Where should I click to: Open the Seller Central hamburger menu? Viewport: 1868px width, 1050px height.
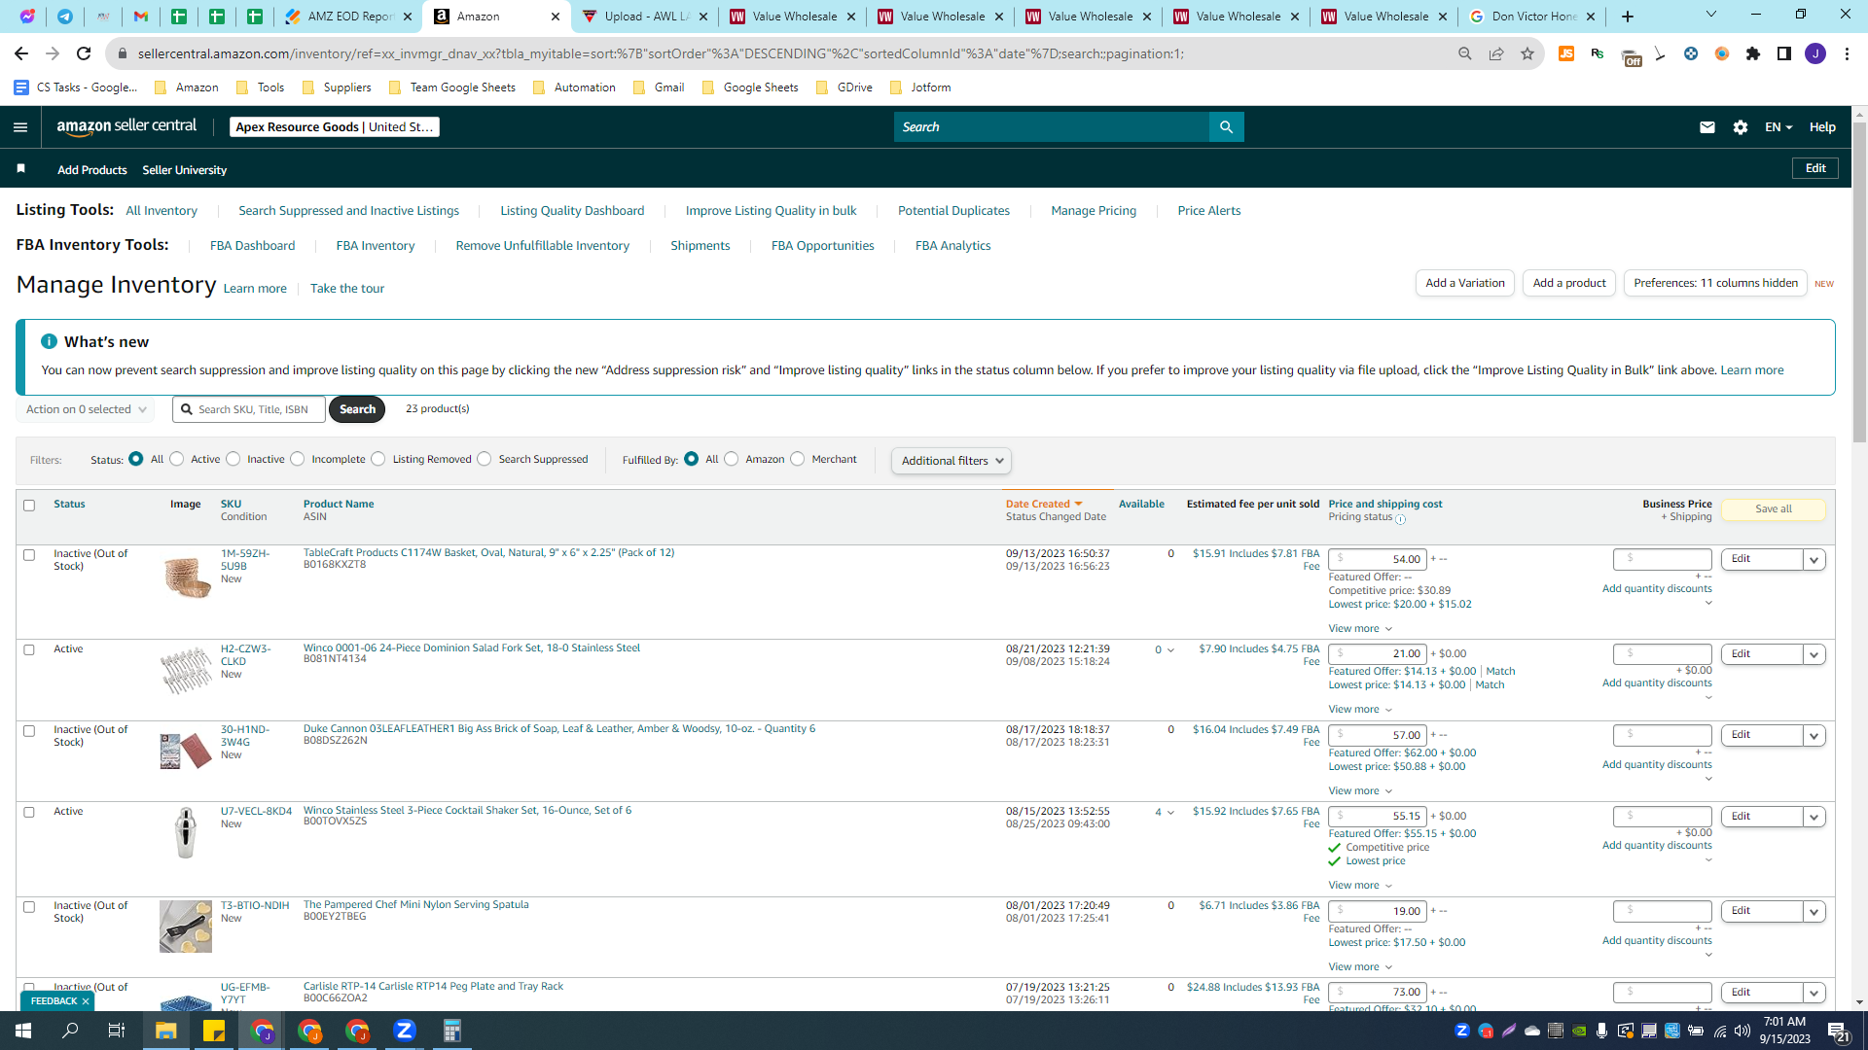tap(20, 127)
